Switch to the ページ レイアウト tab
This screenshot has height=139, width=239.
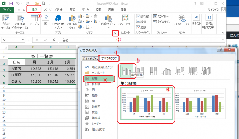click(54, 10)
